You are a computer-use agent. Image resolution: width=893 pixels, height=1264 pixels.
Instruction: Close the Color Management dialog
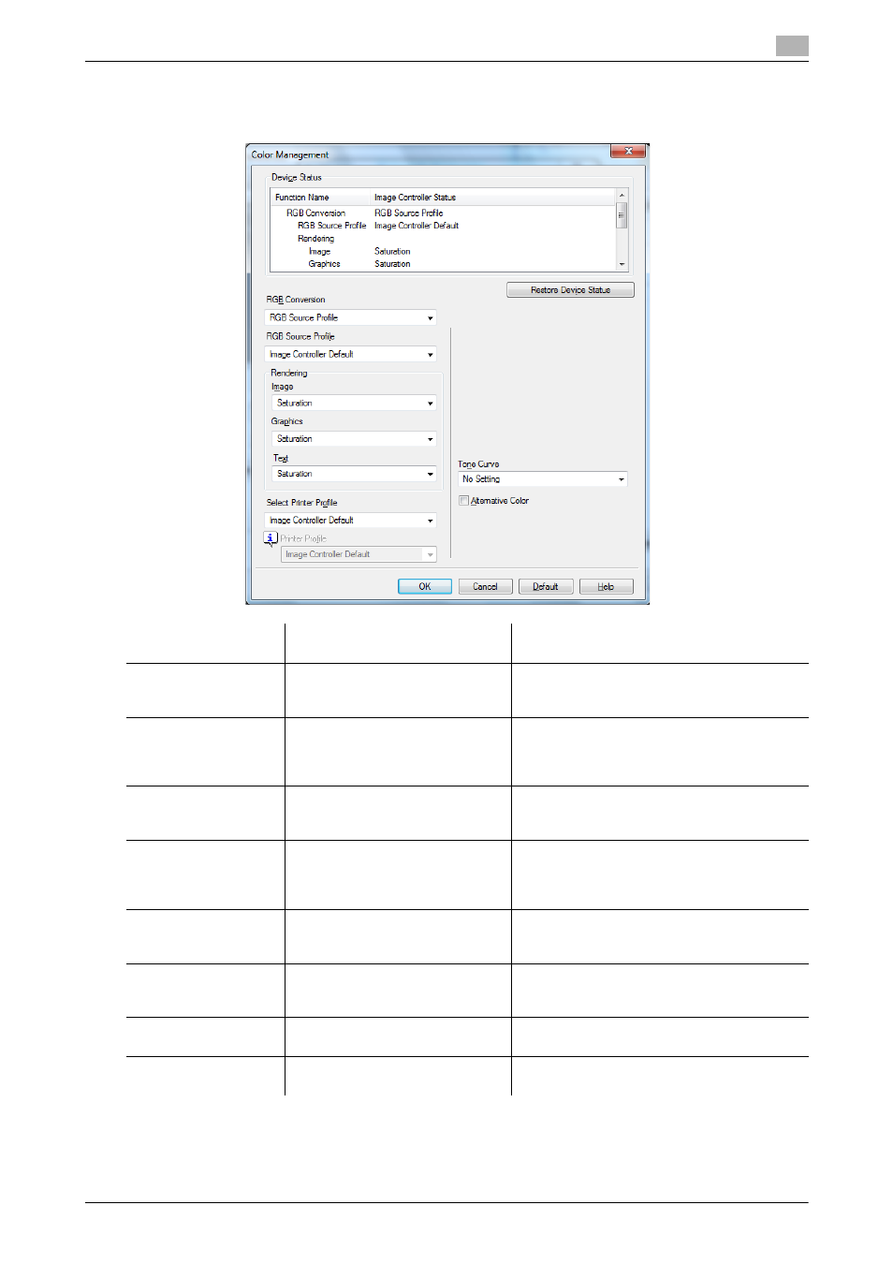pyautogui.click(x=628, y=152)
